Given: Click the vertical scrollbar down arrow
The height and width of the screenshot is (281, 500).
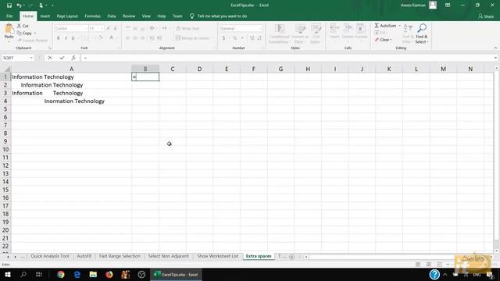Looking at the screenshot, I should (497, 251).
